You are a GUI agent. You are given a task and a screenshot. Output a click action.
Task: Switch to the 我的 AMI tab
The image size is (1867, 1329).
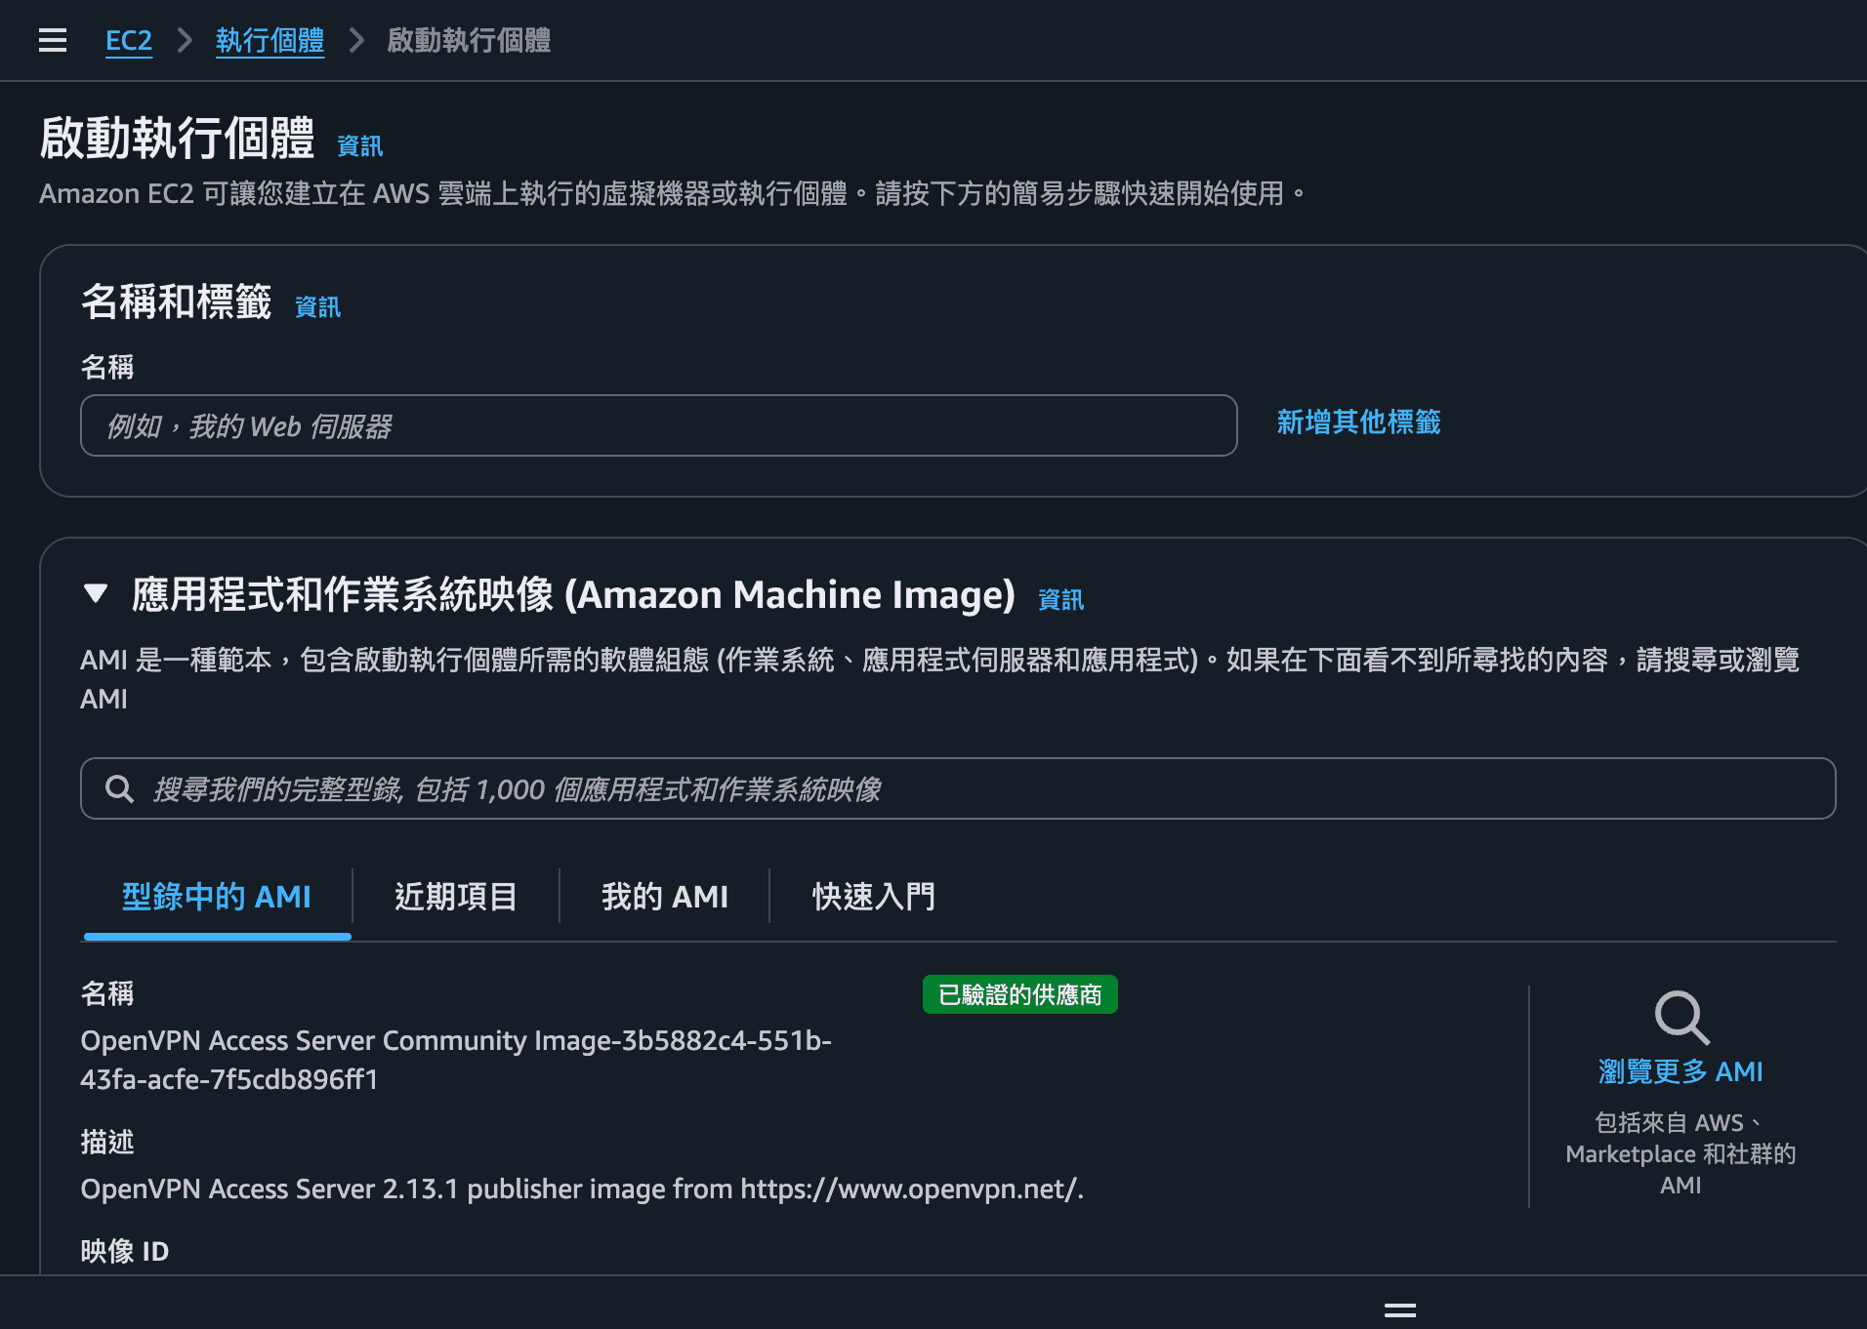click(x=664, y=896)
